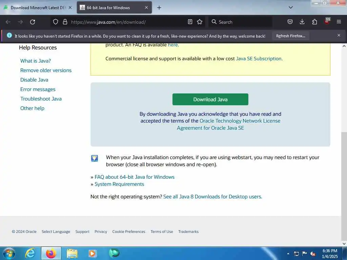Image resolution: width=347 pixels, height=260 pixels.
Task: Close the Download Minecraft tab
Action: point(70,7)
